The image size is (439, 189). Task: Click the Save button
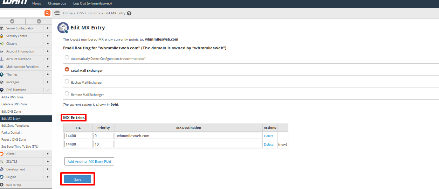78,179
